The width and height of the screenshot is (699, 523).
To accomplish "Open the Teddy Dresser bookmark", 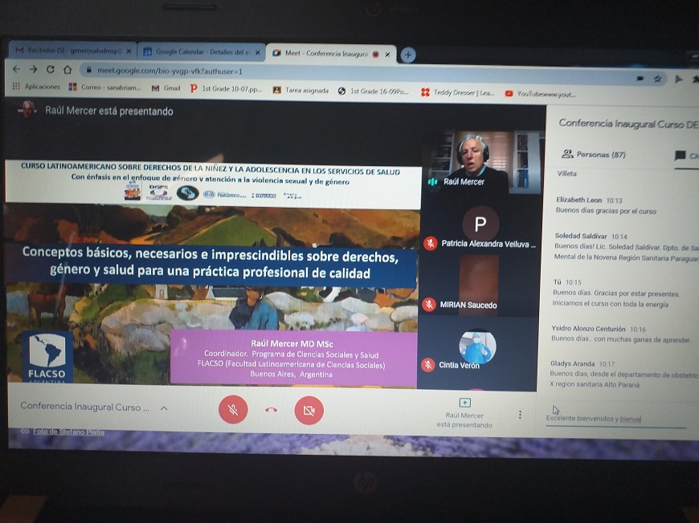I will pyautogui.click(x=458, y=92).
